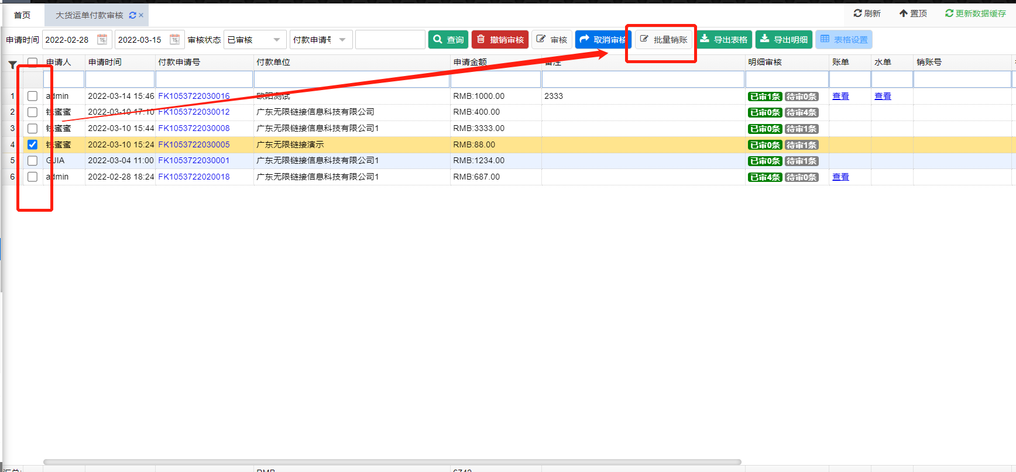Image resolution: width=1016 pixels, height=472 pixels.
Task: Close the 大货运单付款审核 tab
Action: [141, 15]
